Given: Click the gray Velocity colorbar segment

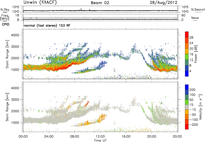Looking at the screenshot, I should point(187,107).
